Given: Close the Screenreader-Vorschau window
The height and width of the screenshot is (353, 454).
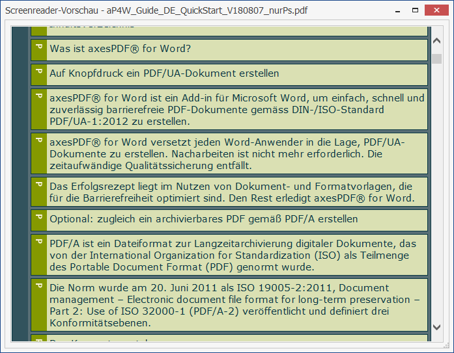Looking at the screenshot, I should pyautogui.click(x=436, y=10).
